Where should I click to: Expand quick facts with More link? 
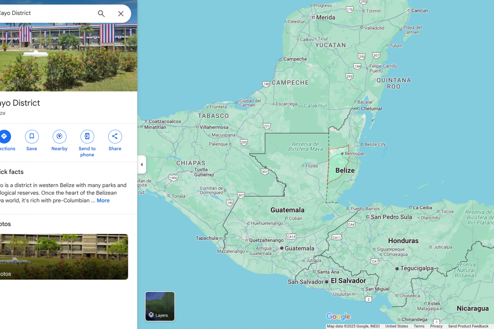pyautogui.click(x=103, y=201)
